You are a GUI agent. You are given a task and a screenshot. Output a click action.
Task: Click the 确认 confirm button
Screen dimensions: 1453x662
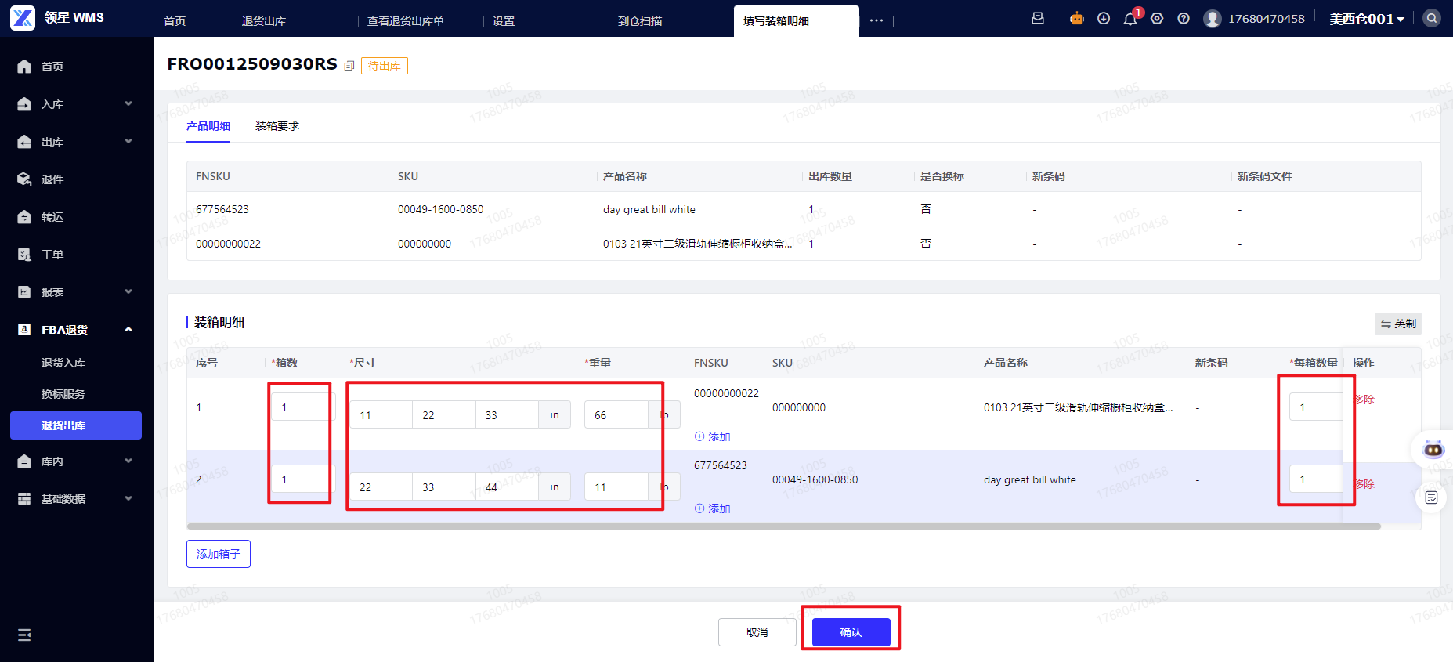point(851,632)
